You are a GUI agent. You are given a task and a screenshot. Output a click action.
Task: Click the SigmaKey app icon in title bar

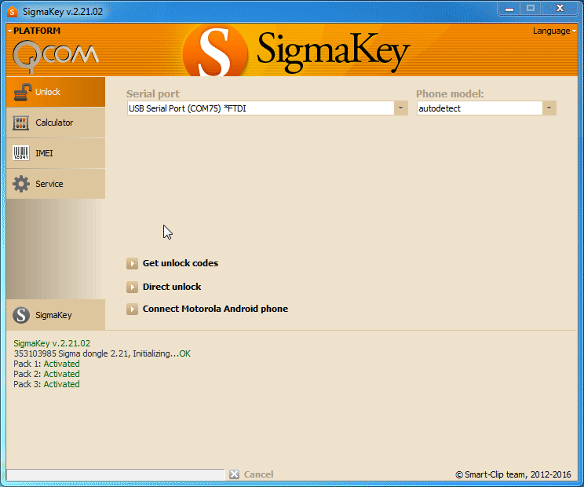(12, 12)
